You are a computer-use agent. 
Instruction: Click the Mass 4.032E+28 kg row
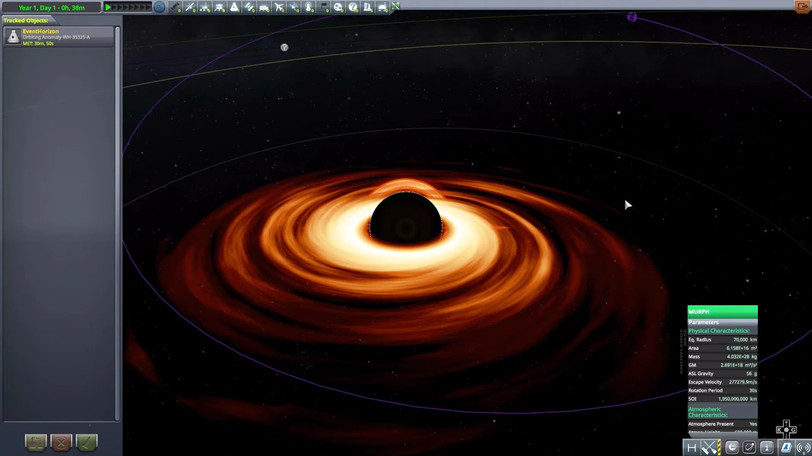pos(722,356)
